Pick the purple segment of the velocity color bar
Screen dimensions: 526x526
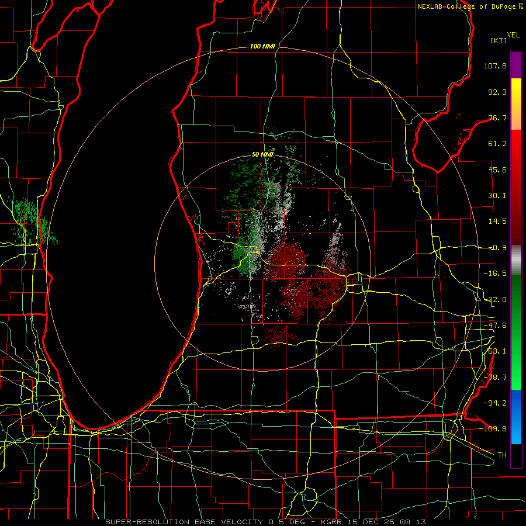click(516, 65)
